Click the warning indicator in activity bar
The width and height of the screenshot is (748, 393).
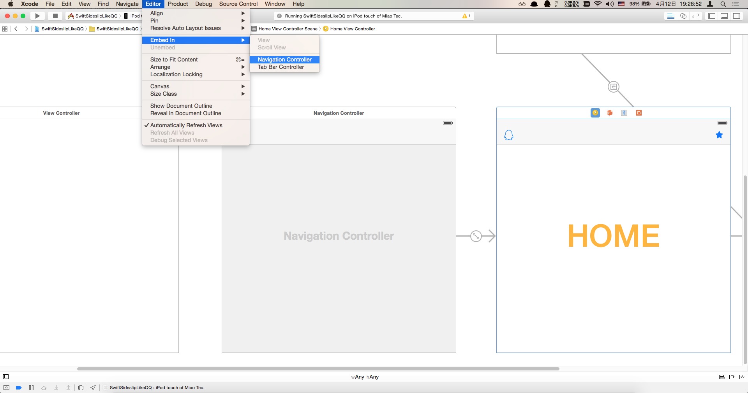pyautogui.click(x=466, y=16)
